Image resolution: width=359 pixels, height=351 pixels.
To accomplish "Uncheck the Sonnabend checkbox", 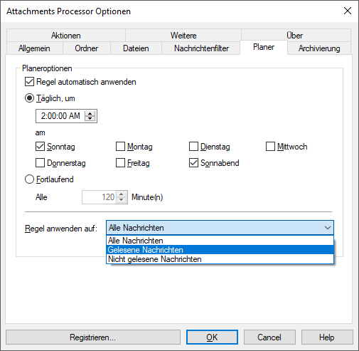I will pos(193,163).
